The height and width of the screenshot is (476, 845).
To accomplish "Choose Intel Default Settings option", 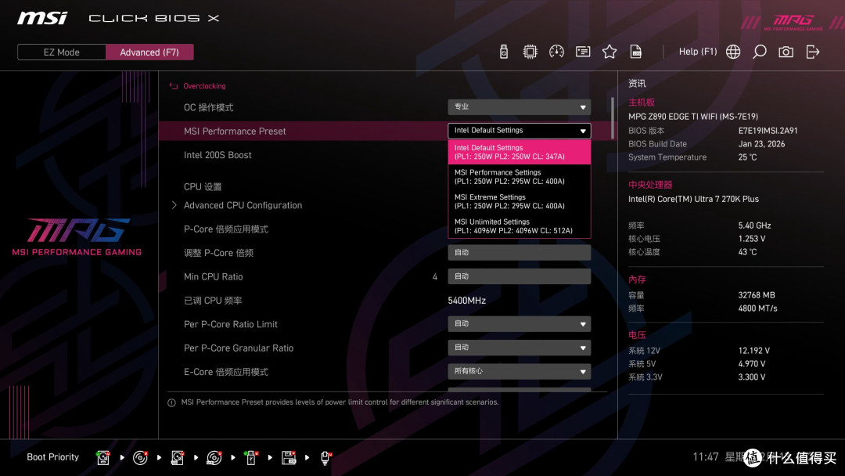I will point(519,152).
